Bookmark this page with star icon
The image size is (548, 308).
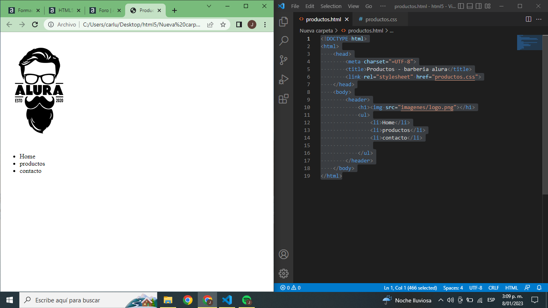tap(223, 24)
